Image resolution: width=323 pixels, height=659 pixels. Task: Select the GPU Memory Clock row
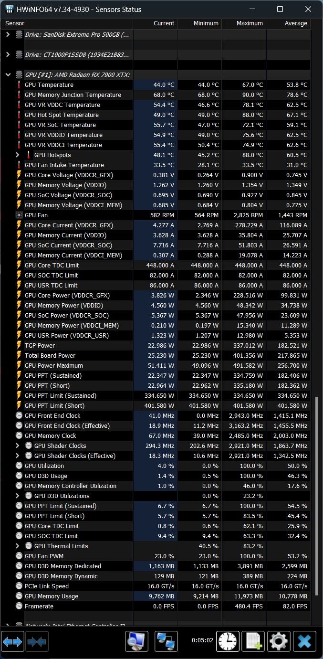(x=156, y=436)
